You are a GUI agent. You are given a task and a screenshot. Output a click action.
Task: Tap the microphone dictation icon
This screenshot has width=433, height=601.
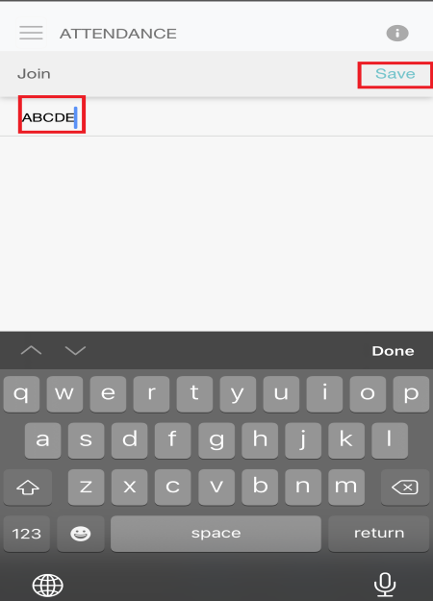pyautogui.click(x=385, y=585)
